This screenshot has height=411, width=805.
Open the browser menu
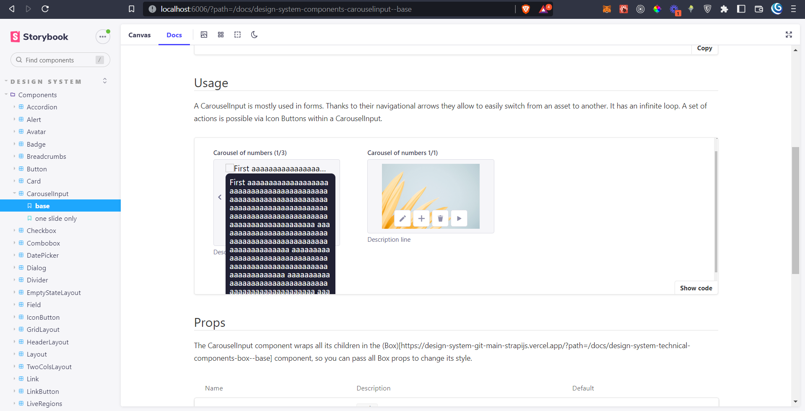pyautogui.click(x=794, y=9)
